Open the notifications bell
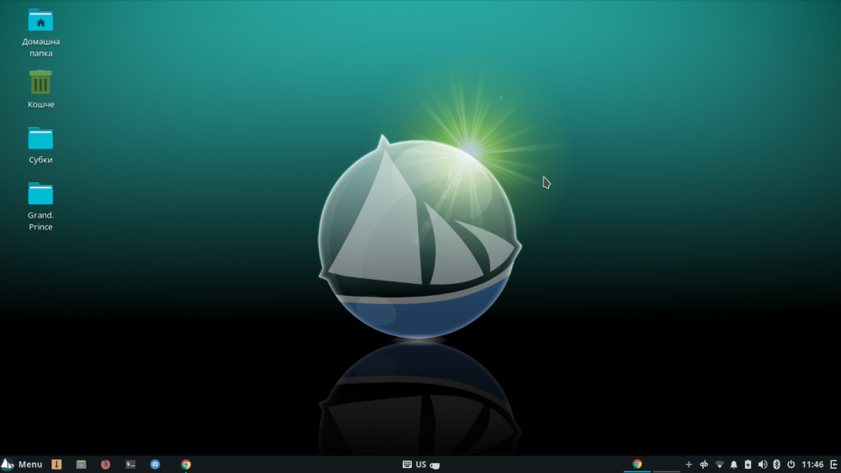The image size is (841, 473). coord(733,465)
